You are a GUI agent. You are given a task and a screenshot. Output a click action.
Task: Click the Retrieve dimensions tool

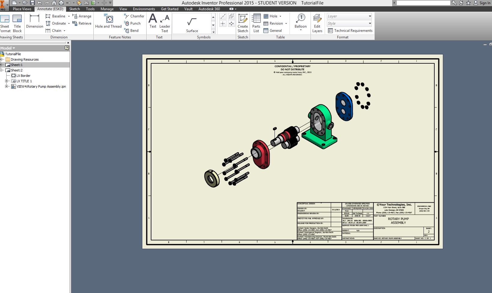pos(82,23)
